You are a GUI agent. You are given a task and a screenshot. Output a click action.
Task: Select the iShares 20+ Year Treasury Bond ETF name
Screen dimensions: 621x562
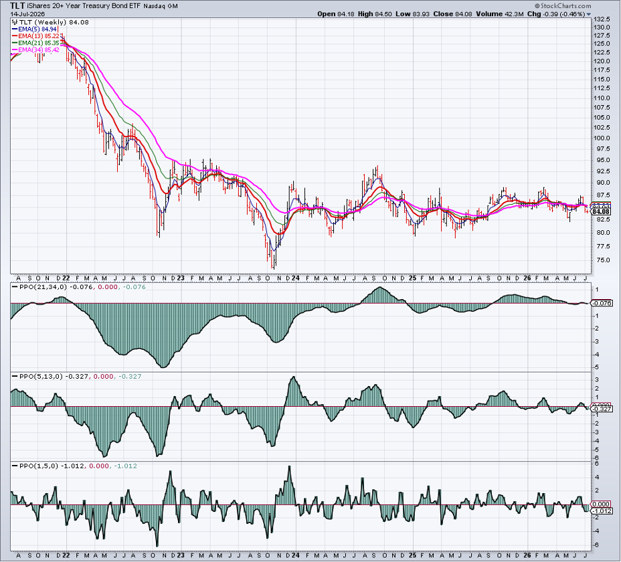coord(84,6)
